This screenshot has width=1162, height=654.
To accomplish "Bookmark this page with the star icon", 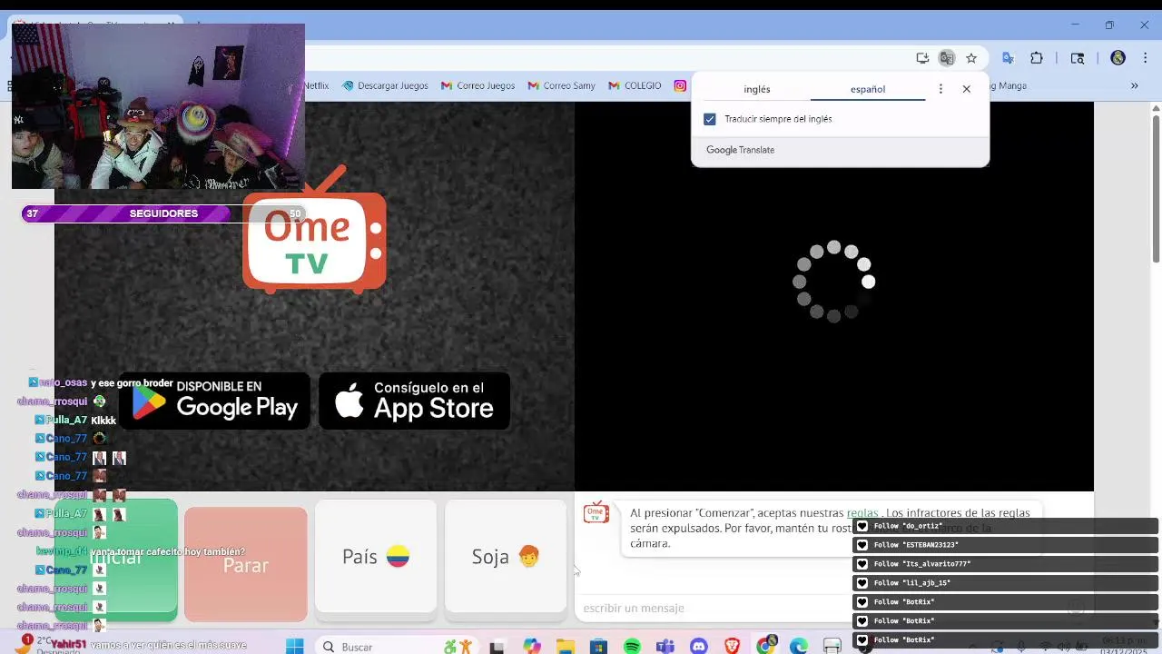I will point(971,58).
